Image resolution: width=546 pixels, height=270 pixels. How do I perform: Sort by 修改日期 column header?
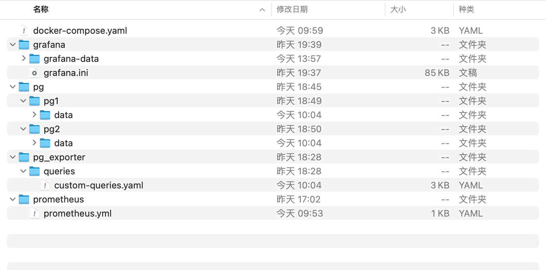pos(292,9)
